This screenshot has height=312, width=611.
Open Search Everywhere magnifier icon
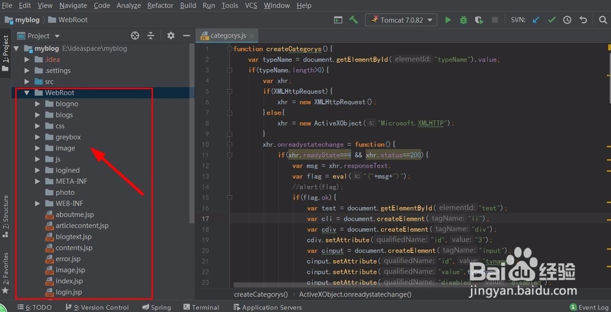(x=602, y=20)
